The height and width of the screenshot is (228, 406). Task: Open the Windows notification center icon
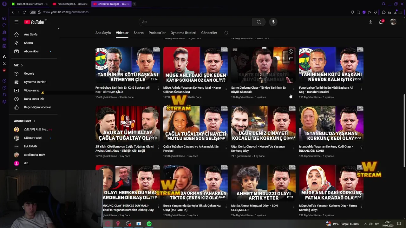(399, 224)
